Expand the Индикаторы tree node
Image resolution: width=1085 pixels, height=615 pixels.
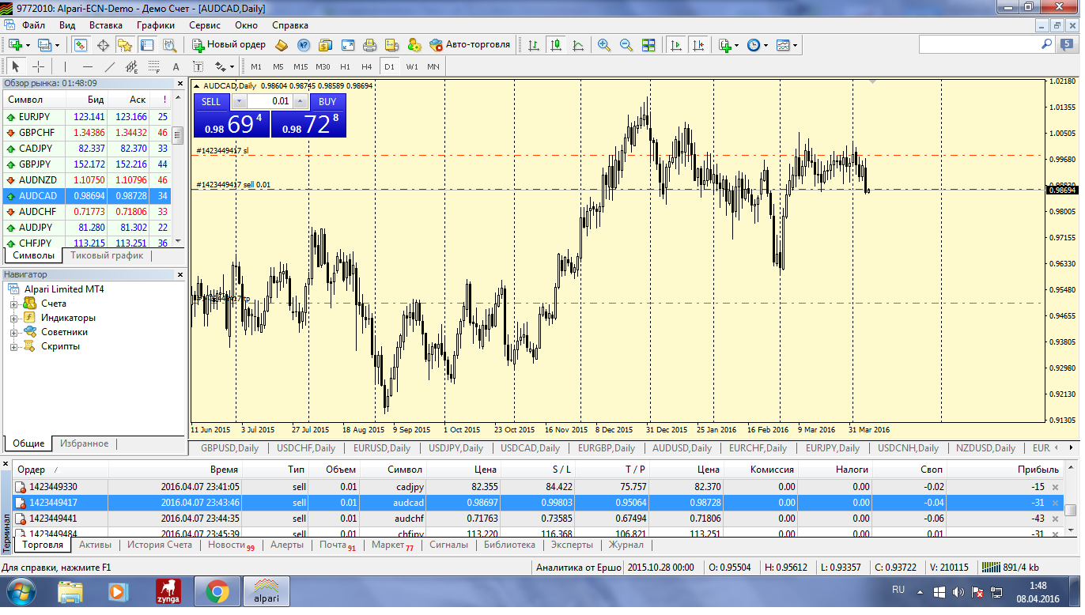(13, 318)
